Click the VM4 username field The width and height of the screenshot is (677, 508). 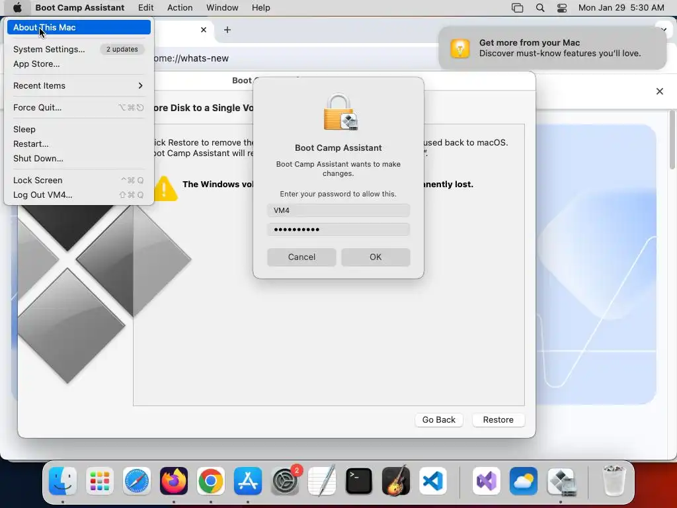click(338, 210)
